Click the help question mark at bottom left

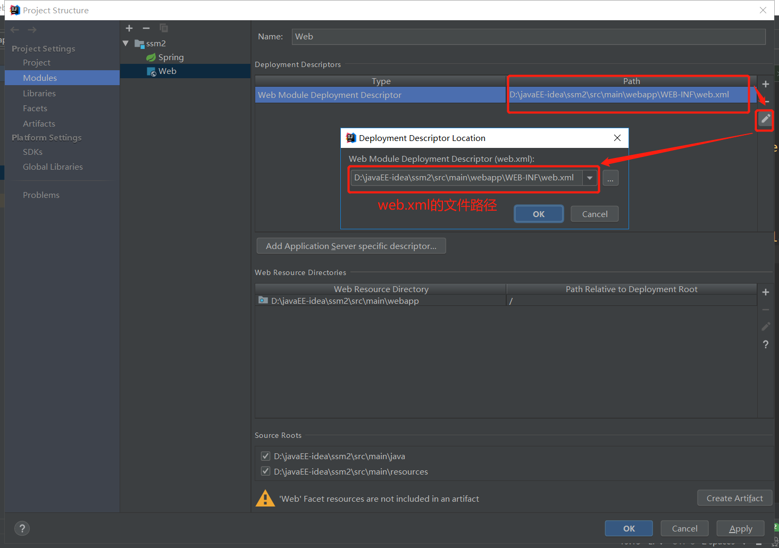[x=22, y=528]
